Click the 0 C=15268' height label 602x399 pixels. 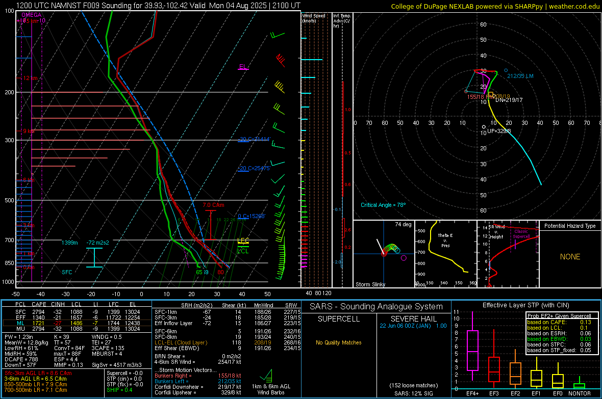[252, 217]
